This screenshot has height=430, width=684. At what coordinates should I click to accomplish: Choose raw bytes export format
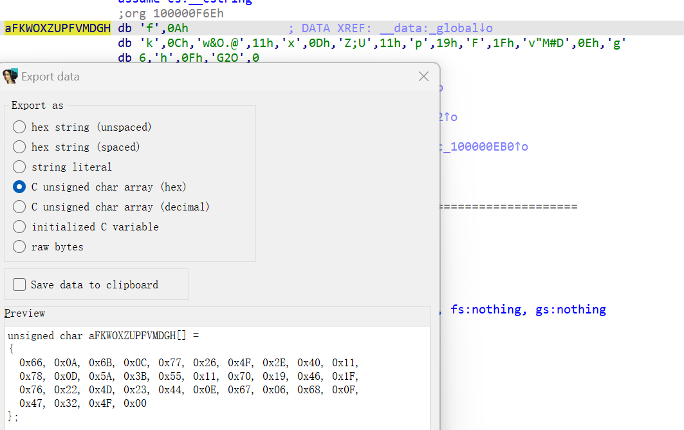click(20, 247)
